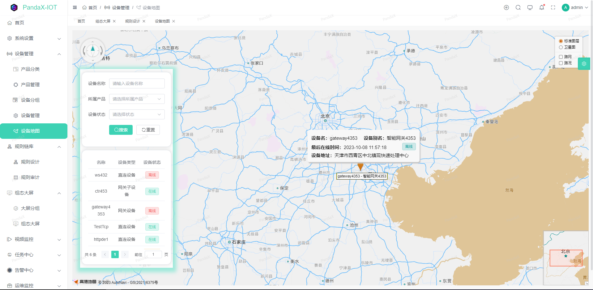
Task: Select the httpde1 device row
Action: point(126,239)
